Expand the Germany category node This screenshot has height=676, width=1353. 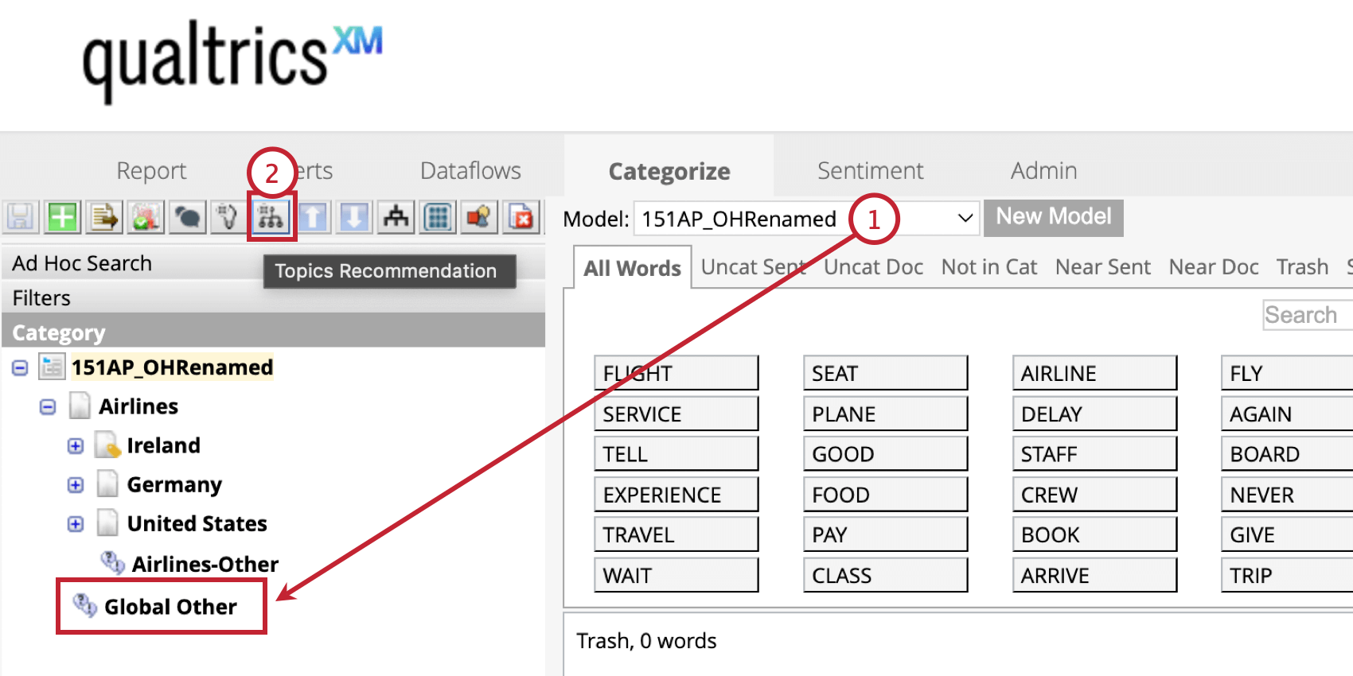[76, 485]
